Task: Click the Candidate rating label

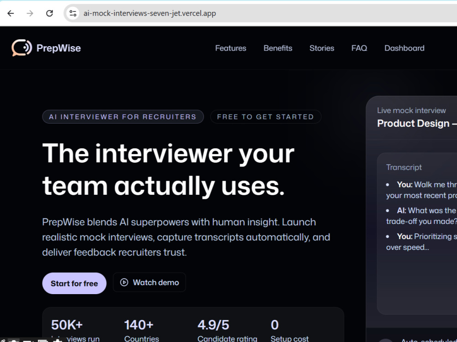Action: coord(227,339)
